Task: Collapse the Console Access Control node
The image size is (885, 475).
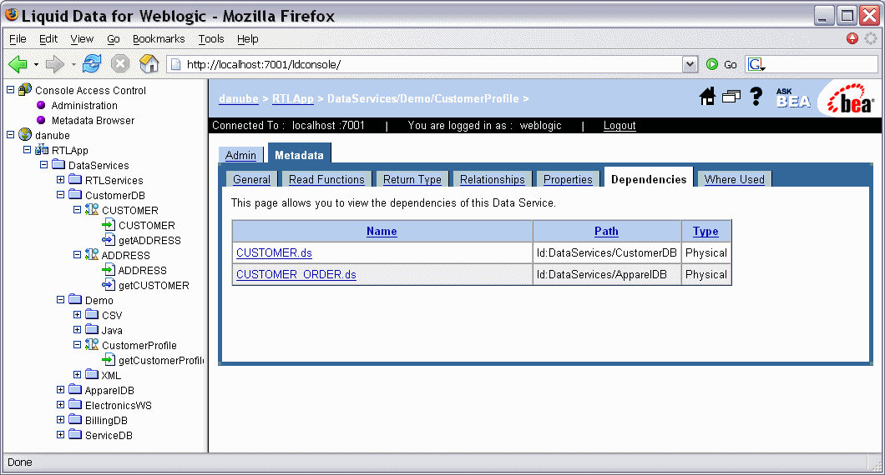Action: tap(10, 90)
